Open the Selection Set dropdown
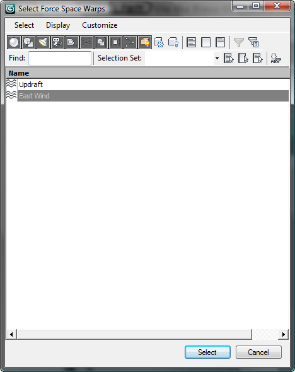Screen dimensions: 295x372 (x=217, y=58)
